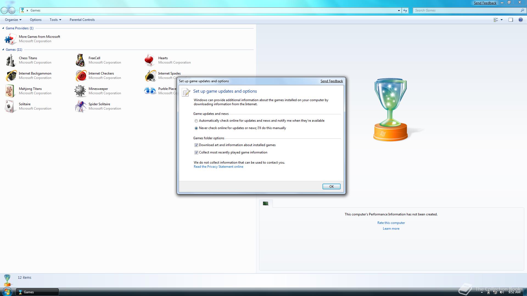Open Read the Privacy Statement online
The image size is (527, 296).
(x=218, y=167)
